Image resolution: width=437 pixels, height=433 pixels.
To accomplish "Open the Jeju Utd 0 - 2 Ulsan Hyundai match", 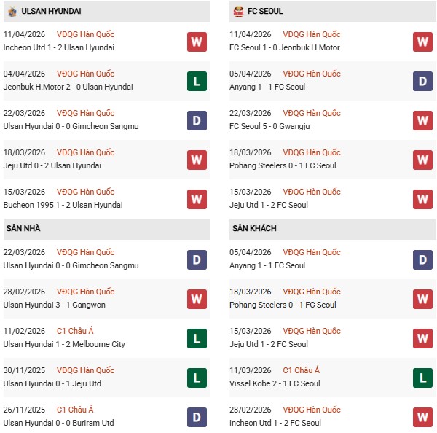I will click(53, 165).
